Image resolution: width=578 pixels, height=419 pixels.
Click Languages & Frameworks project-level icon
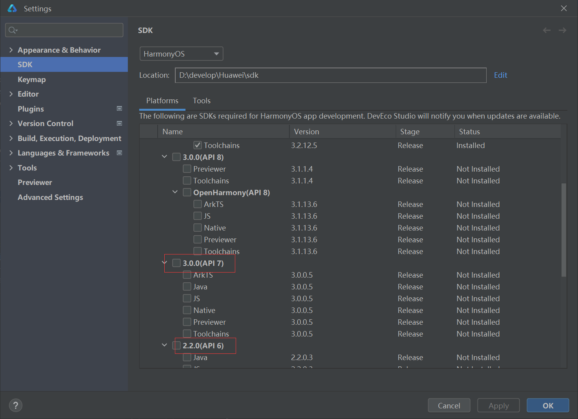point(120,153)
